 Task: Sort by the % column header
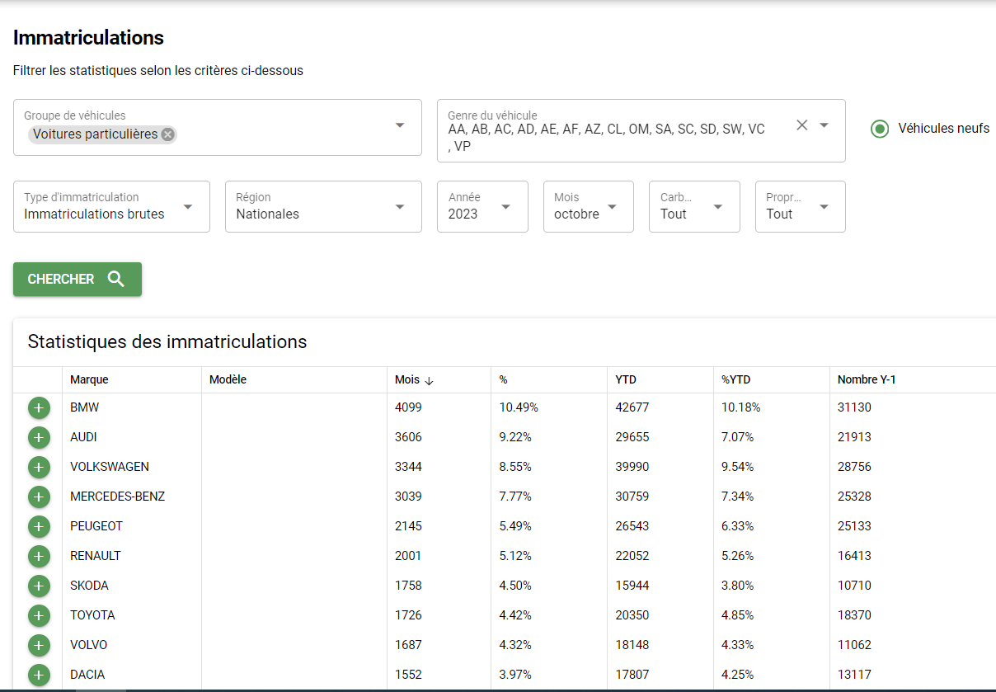(x=503, y=380)
